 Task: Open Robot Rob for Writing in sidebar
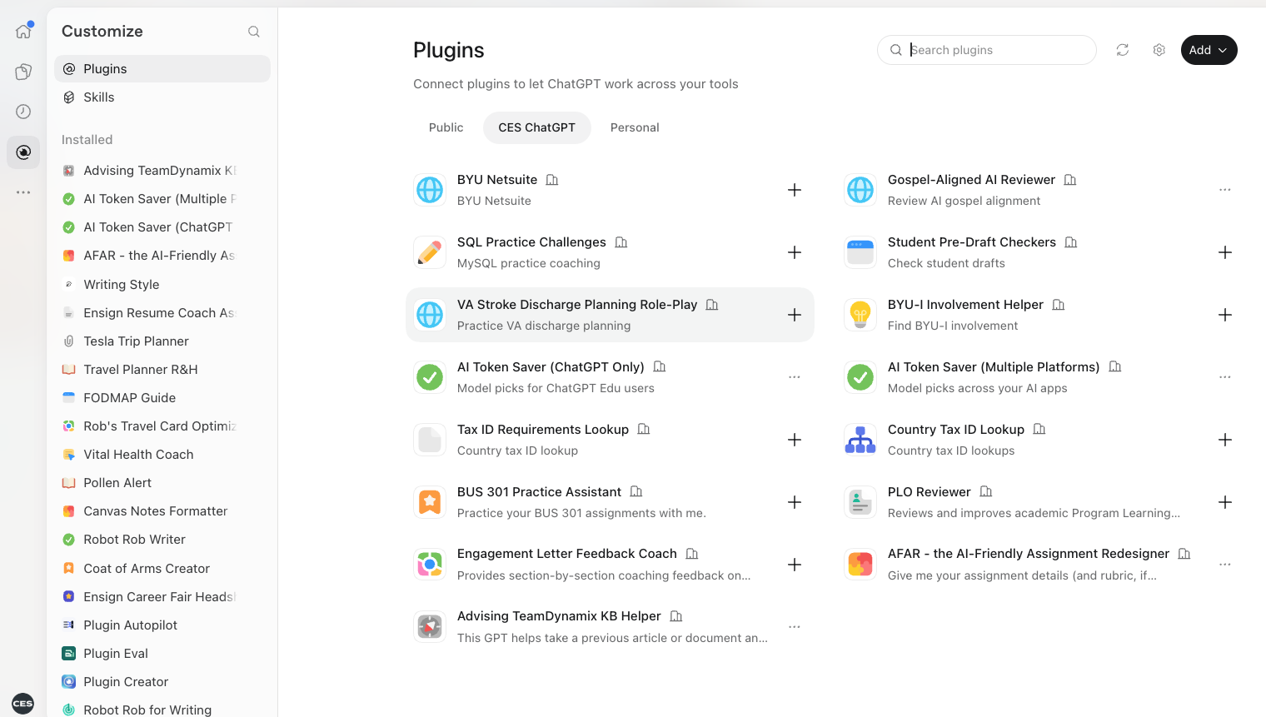coord(162,710)
